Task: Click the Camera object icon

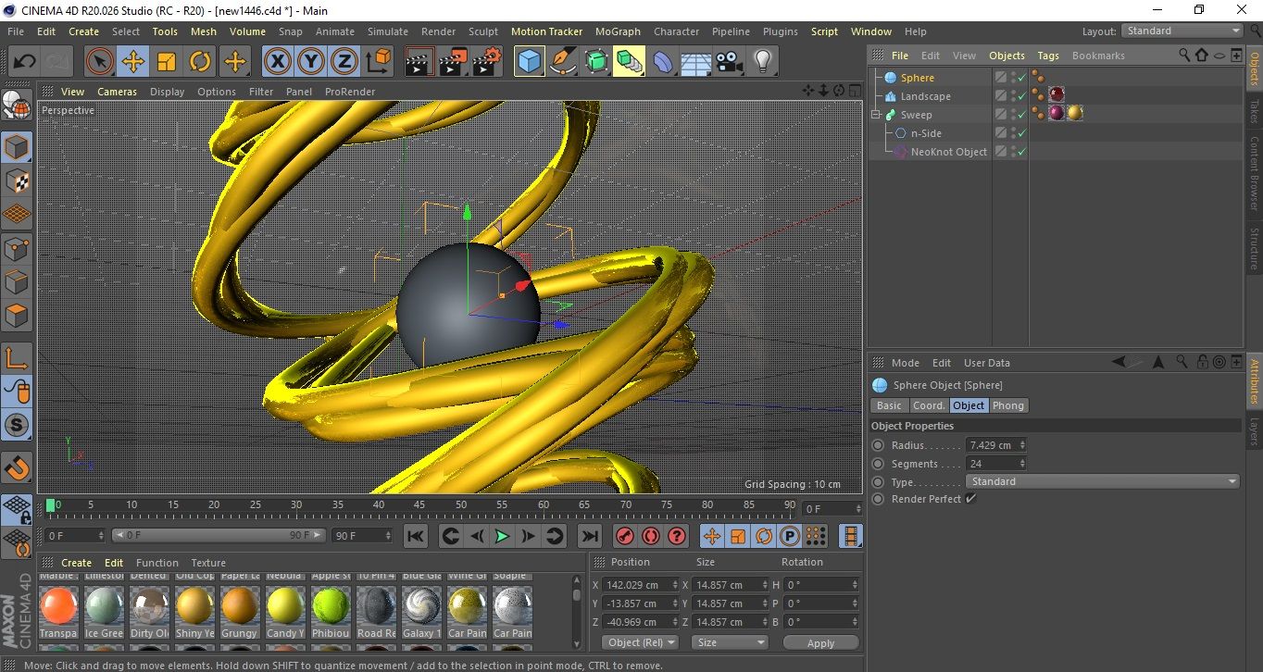Action: click(x=729, y=62)
